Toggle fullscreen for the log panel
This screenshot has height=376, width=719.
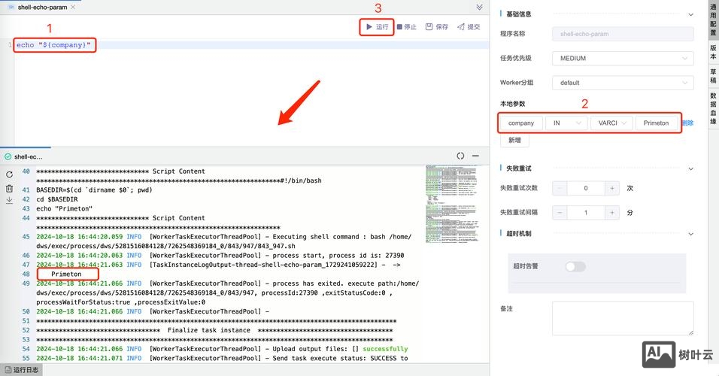pos(460,156)
